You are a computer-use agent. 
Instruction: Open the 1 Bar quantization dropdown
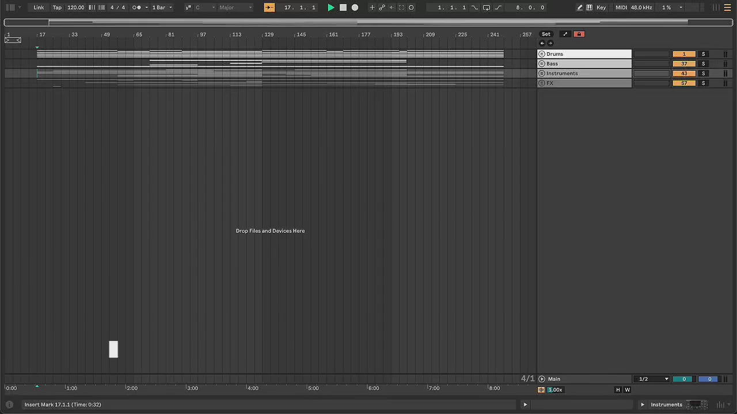(x=162, y=7)
